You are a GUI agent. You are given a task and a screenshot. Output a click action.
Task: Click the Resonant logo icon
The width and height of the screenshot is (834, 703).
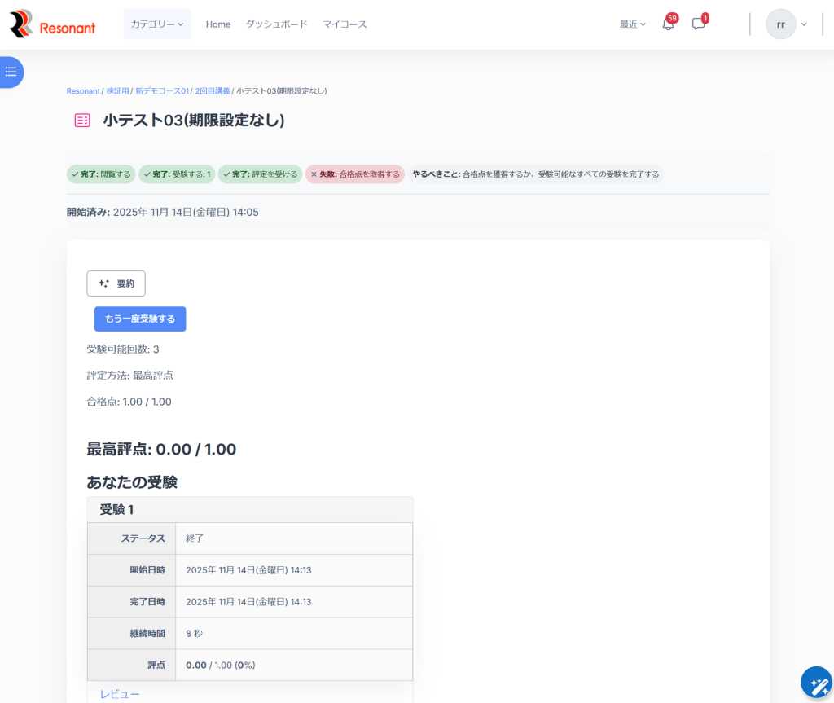tap(22, 24)
